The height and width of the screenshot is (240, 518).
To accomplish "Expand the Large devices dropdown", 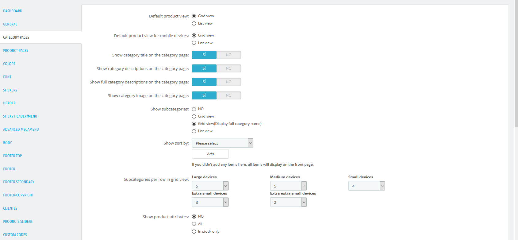I will pos(210,186).
